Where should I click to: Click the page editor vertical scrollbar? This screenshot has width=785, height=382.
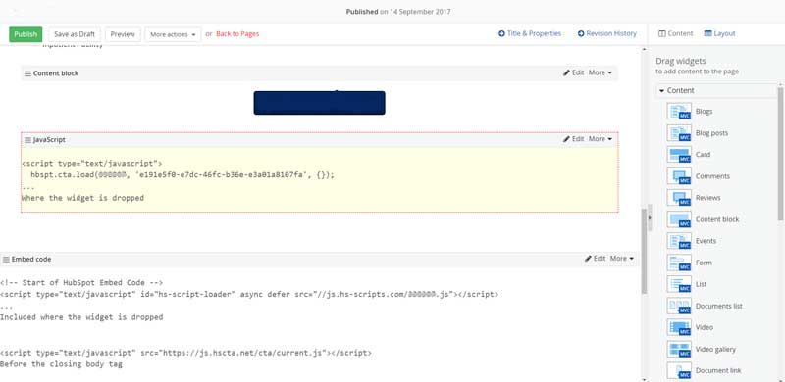pos(644,252)
